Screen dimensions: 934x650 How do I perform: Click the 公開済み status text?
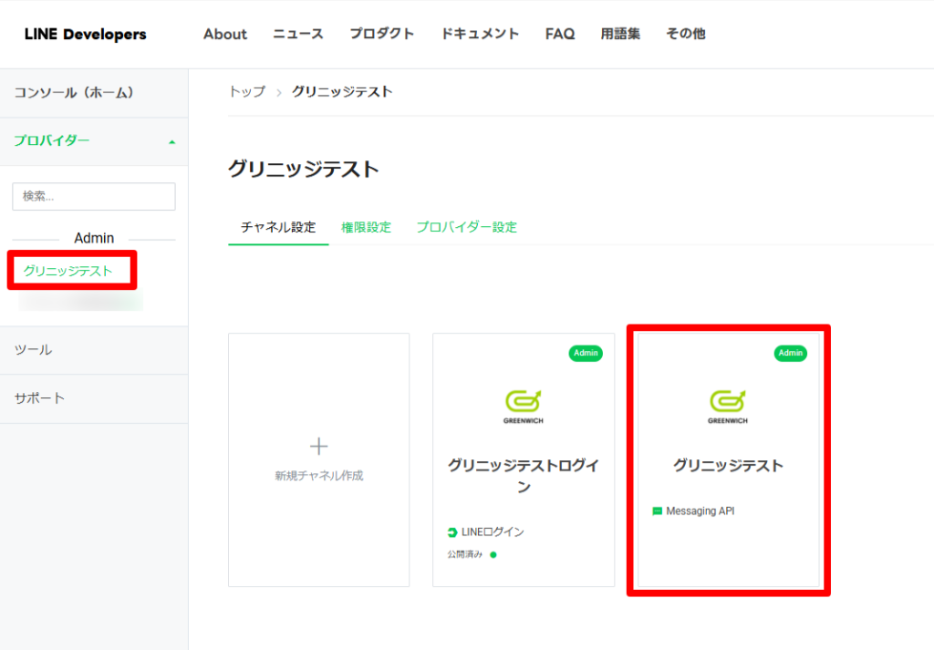[464, 555]
